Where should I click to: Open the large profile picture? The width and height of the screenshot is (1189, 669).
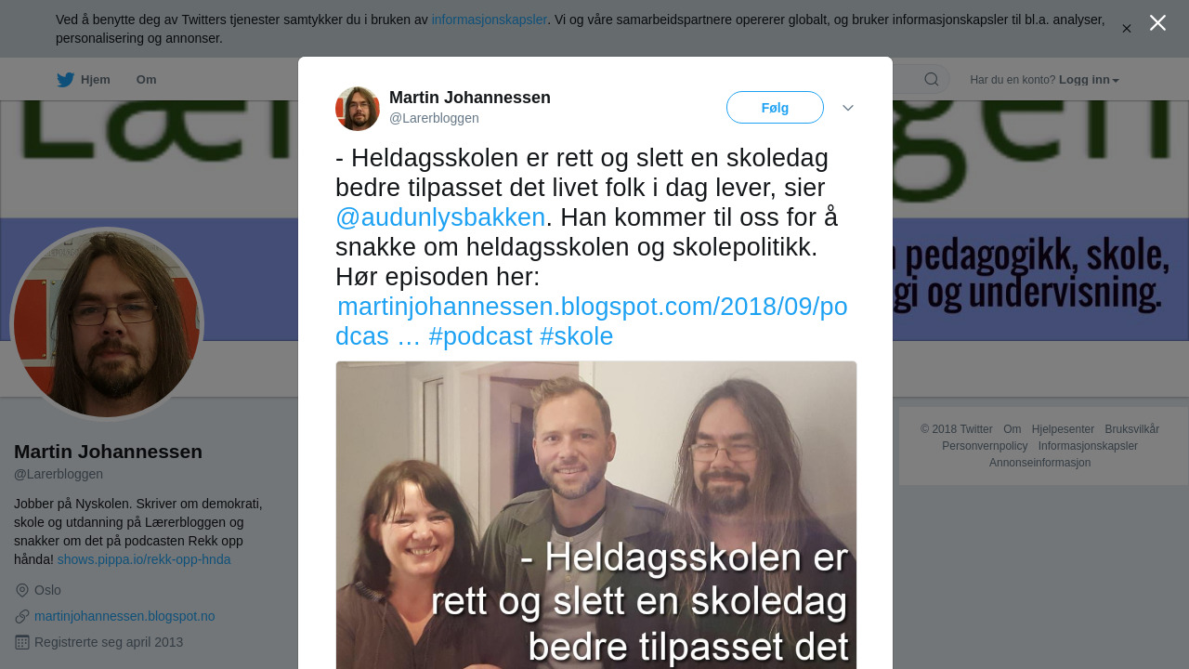107,324
